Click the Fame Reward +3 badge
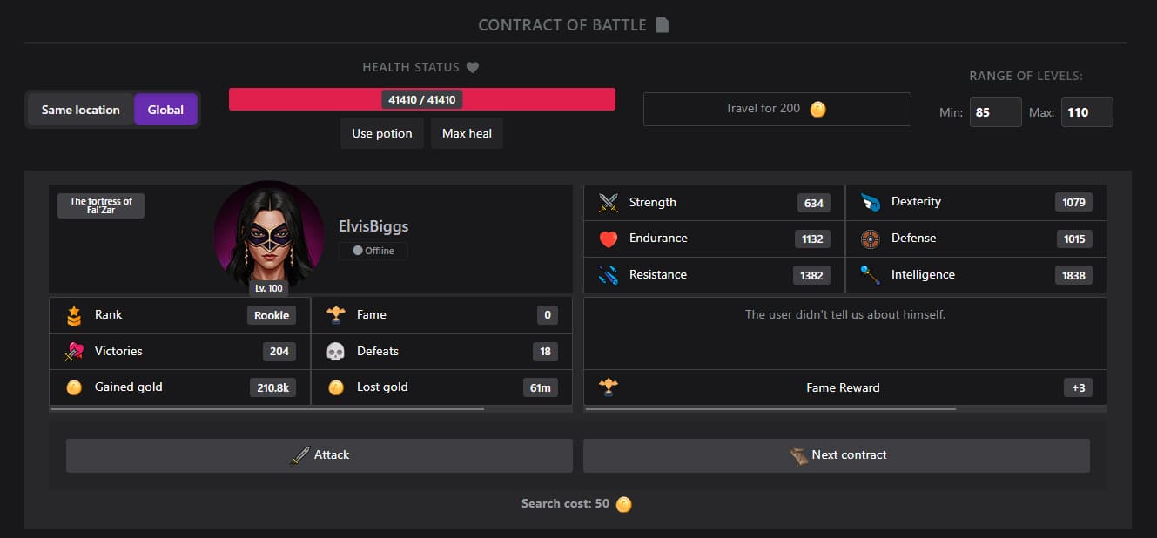 pos(1079,387)
